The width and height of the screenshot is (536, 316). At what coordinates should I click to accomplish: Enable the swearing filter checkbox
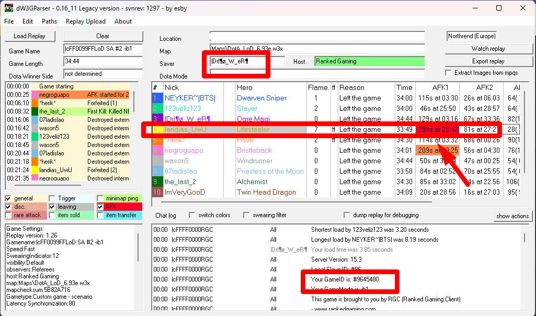coord(246,215)
